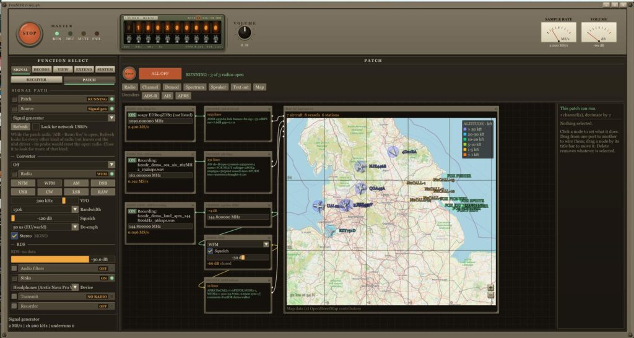Viewport: 634px width, 338px height.
Task: Select aircraft 4D02BA icon on the map
Action: pos(393,152)
